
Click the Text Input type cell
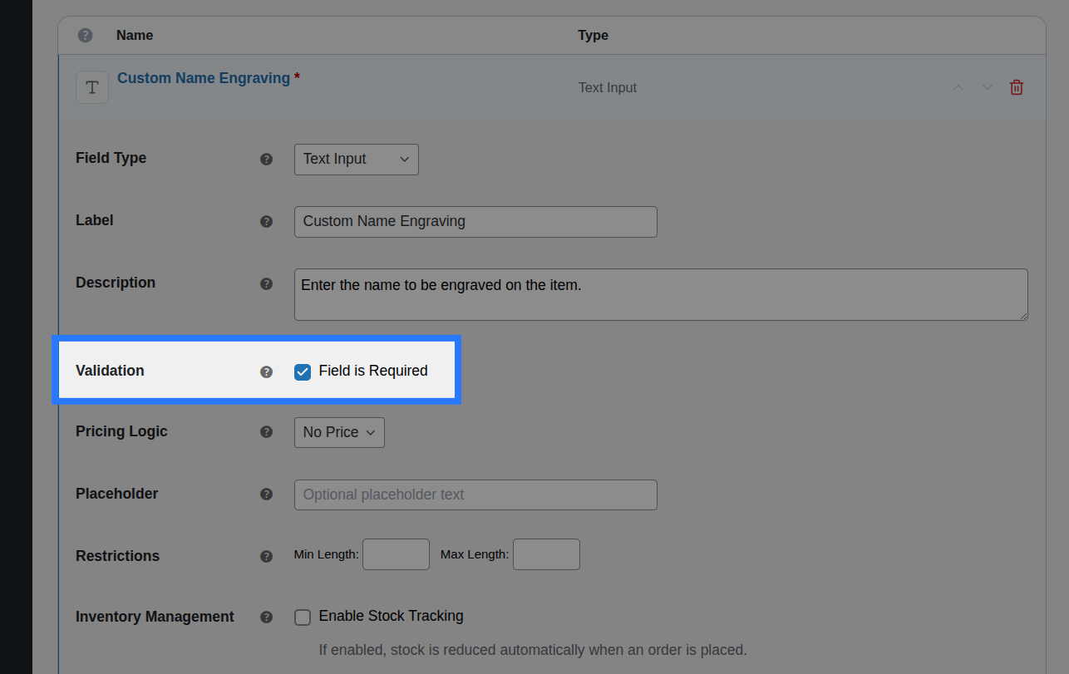click(608, 87)
